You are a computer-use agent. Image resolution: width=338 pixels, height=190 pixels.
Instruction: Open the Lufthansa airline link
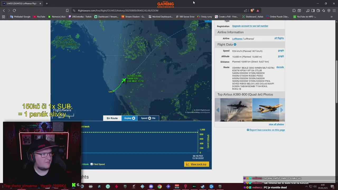[237, 39]
